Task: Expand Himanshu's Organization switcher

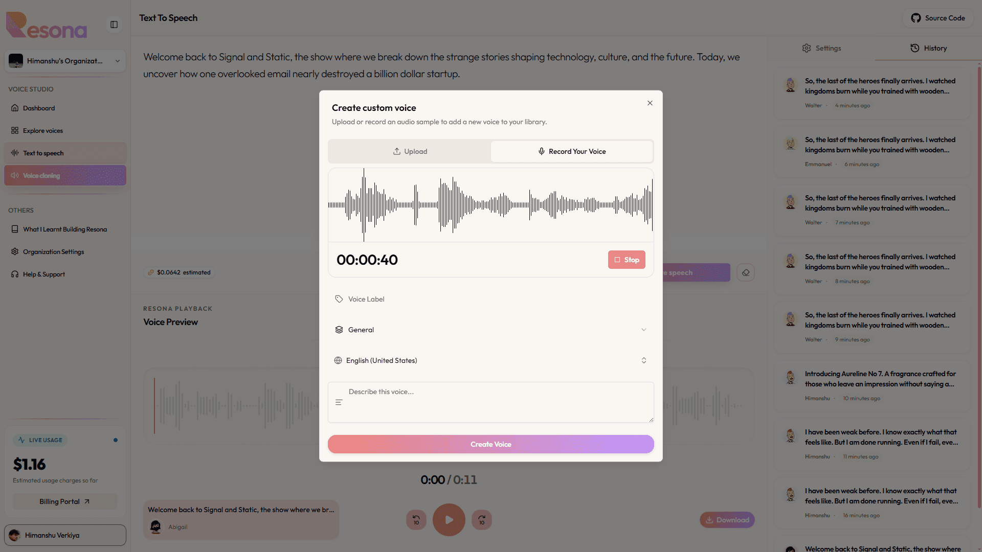Action: (65, 61)
